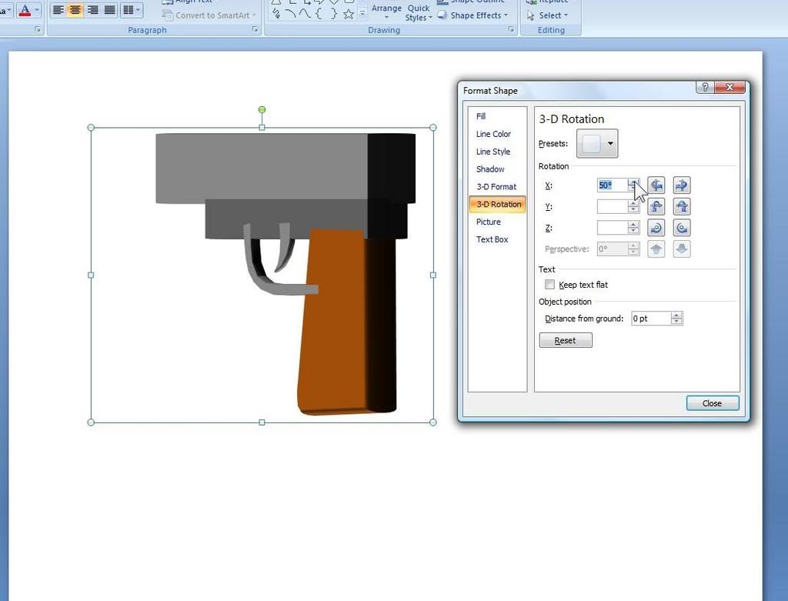Screen dimensions: 788x601
Task: Select the star shape in gallery
Action: 348,14
